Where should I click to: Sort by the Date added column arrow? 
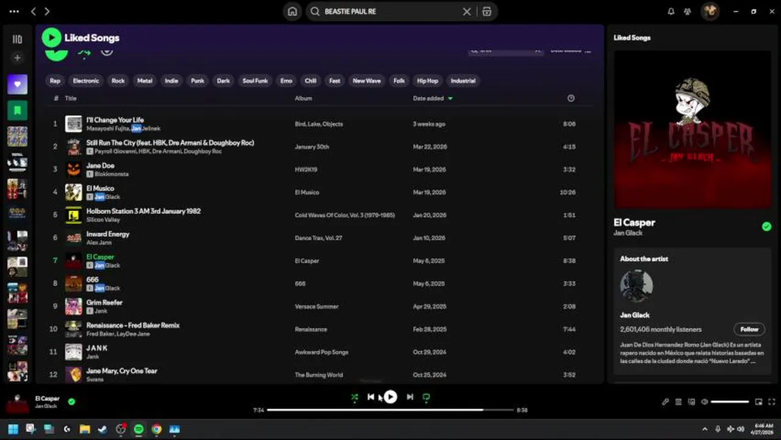point(450,98)
